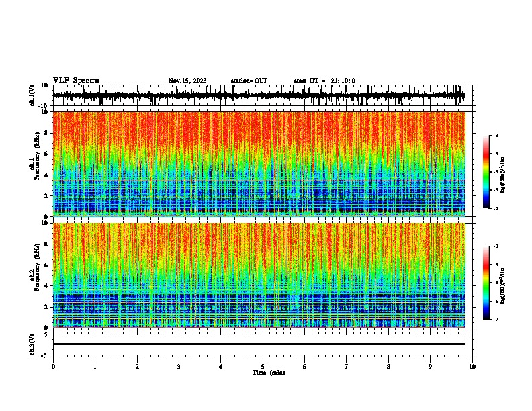
Task: Click time axis tick label "7"
Action: (x=347, y=367)
